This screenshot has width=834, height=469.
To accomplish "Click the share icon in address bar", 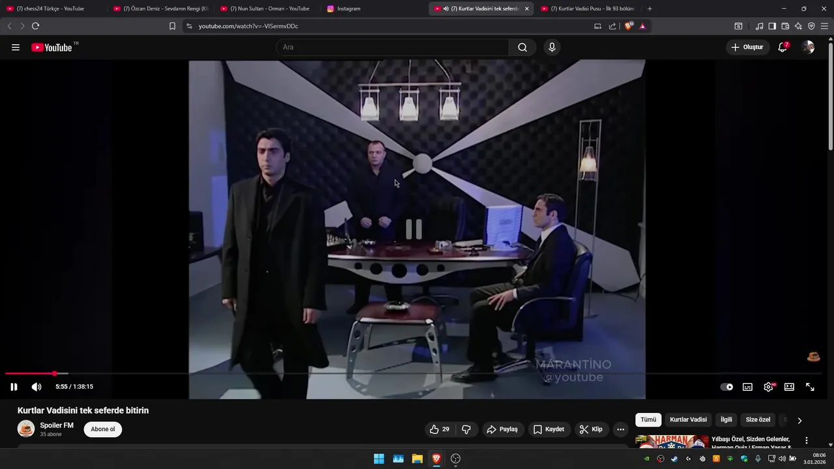I will pyautogui.click(x=612, y=26).
